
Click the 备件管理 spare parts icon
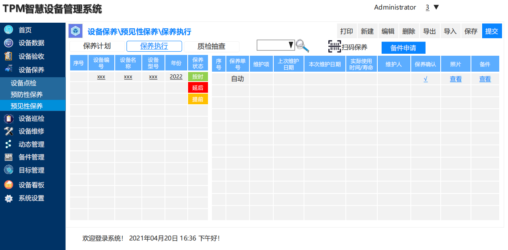coord(8,157)
